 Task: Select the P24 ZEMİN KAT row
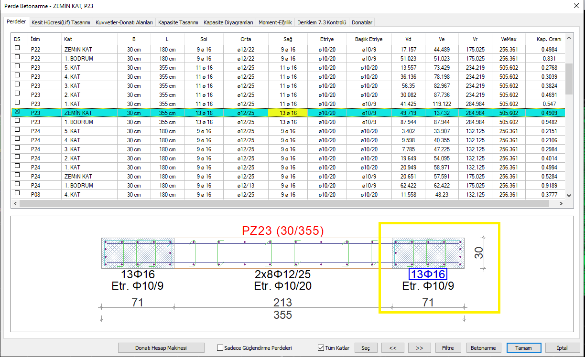tap(288, 177)
